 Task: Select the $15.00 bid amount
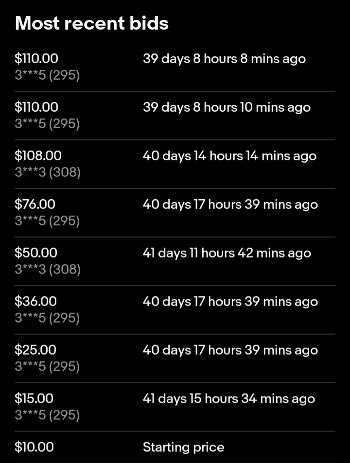(34, 398)
